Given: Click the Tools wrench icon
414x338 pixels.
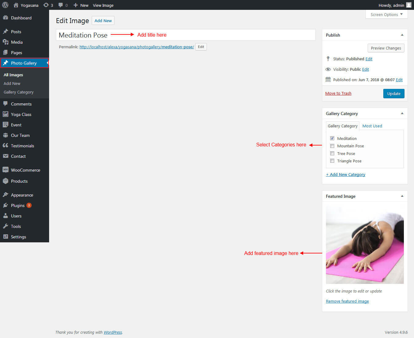Looking at the screenshot, I should coord(6,226).
